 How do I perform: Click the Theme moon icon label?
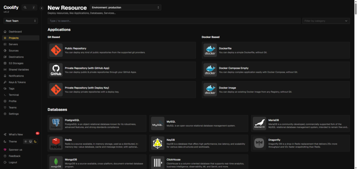tap(5, 141)
